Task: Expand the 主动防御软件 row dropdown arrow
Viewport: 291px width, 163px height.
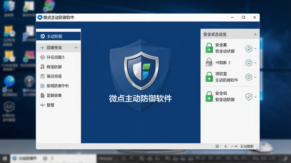Action: tap(255, 77)
